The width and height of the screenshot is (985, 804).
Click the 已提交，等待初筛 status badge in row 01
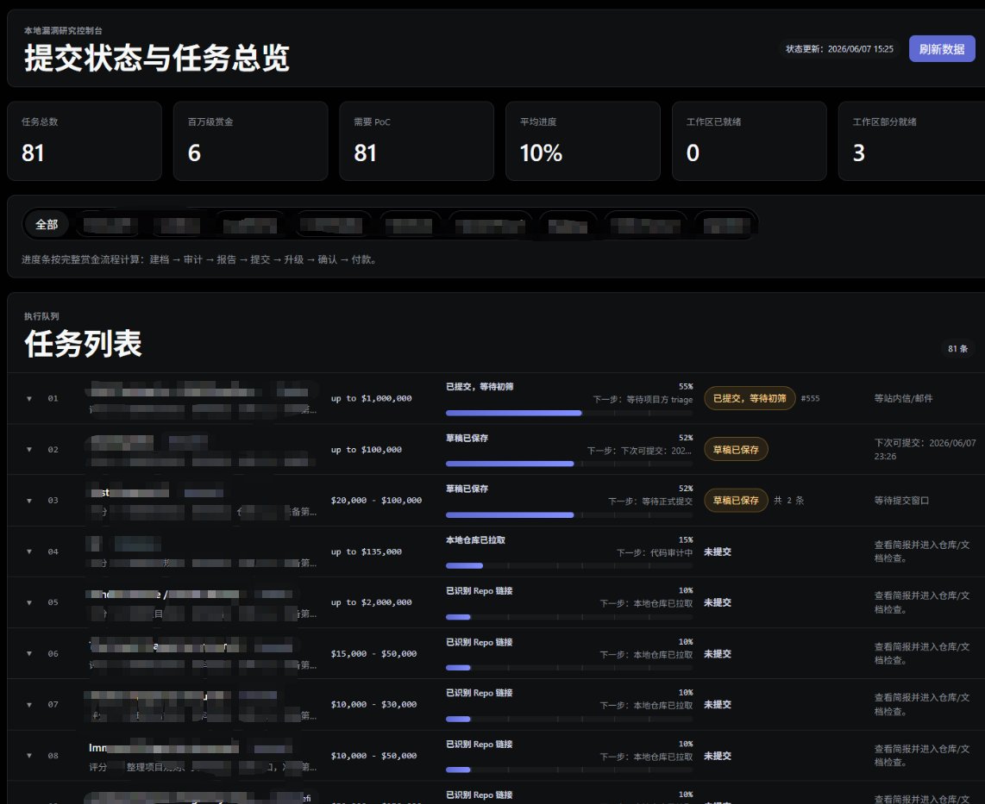[750, 398]
